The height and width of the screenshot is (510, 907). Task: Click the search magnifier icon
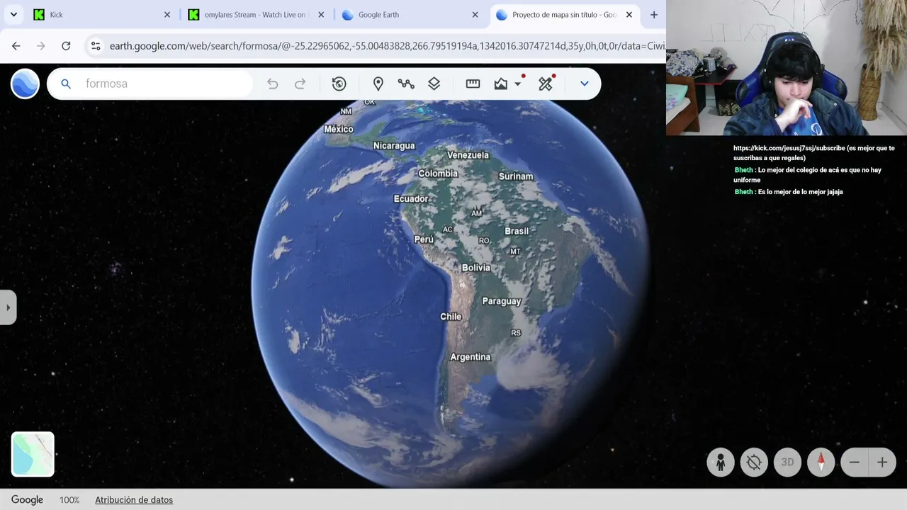click(66, 84)
